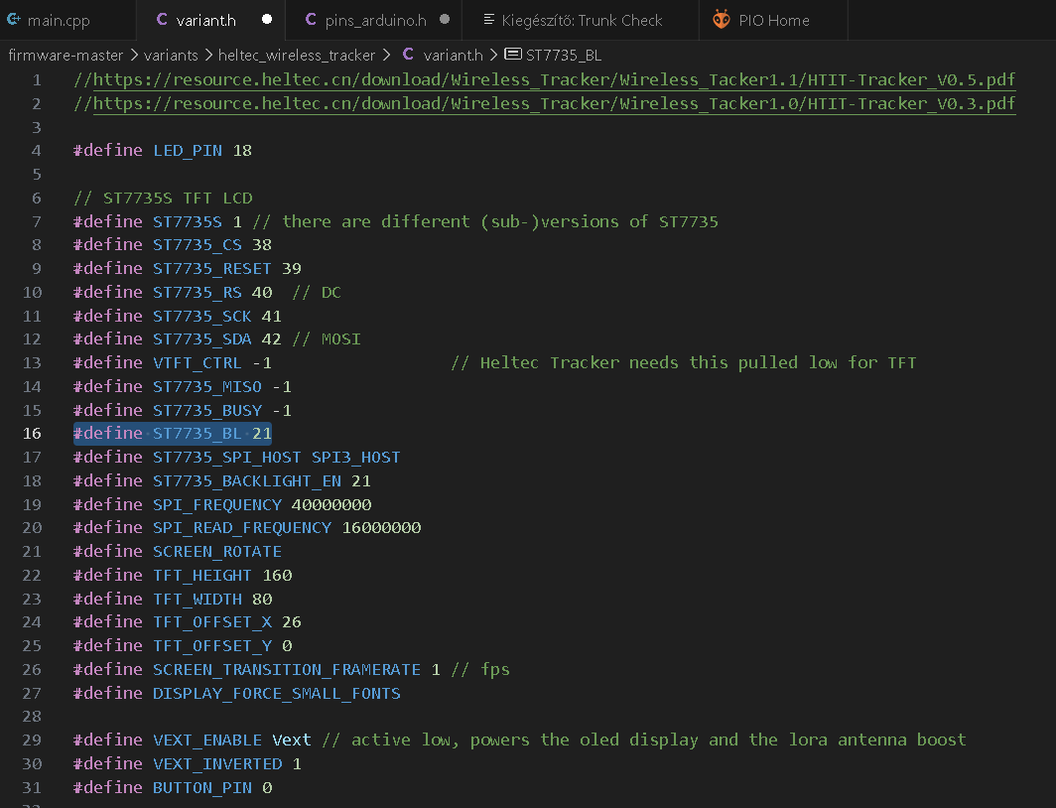
Task: Expand the variants breadcrumb
Action: (x=171, y=55)
